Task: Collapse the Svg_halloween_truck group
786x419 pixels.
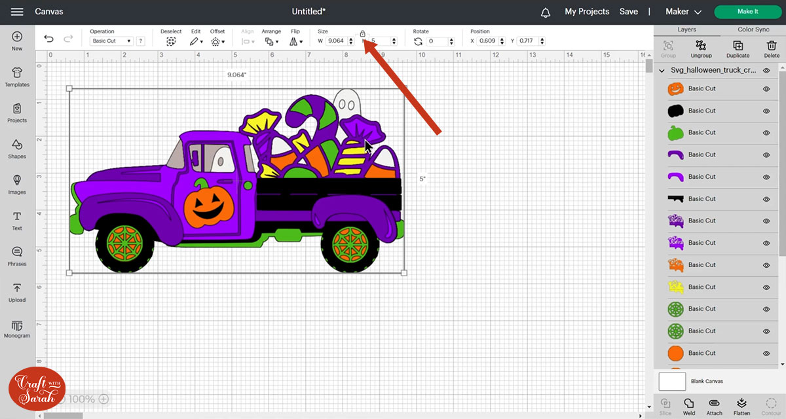Action: tap(662, 70)
